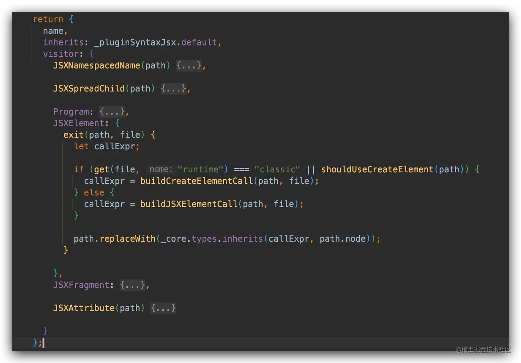Click _pluginSyntaxJsx identifier
Image resolution: width=521 pixels, height=363 pixels.
[x=135, y=42]
